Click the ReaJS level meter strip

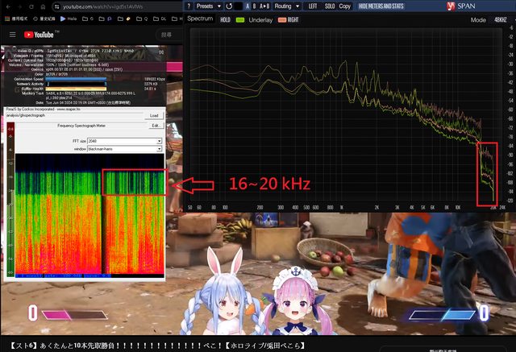tap(10, 200)
